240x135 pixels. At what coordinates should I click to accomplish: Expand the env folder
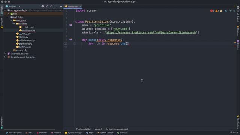coord(8,14)
